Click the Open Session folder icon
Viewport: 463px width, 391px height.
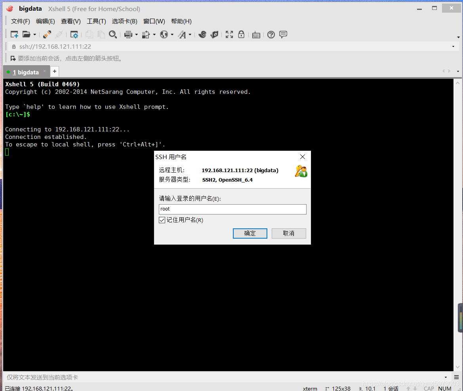tap(27, 34)
